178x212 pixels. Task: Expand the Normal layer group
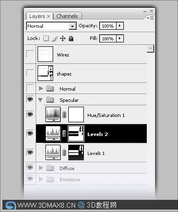coord(41,88)
